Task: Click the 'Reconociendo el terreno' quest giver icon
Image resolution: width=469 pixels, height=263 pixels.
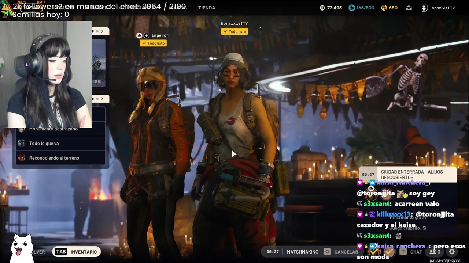Action: 22,158
